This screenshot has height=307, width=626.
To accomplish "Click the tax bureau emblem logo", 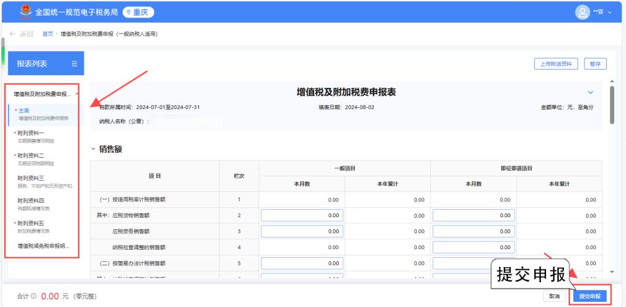I will click(x=26, y=12).
